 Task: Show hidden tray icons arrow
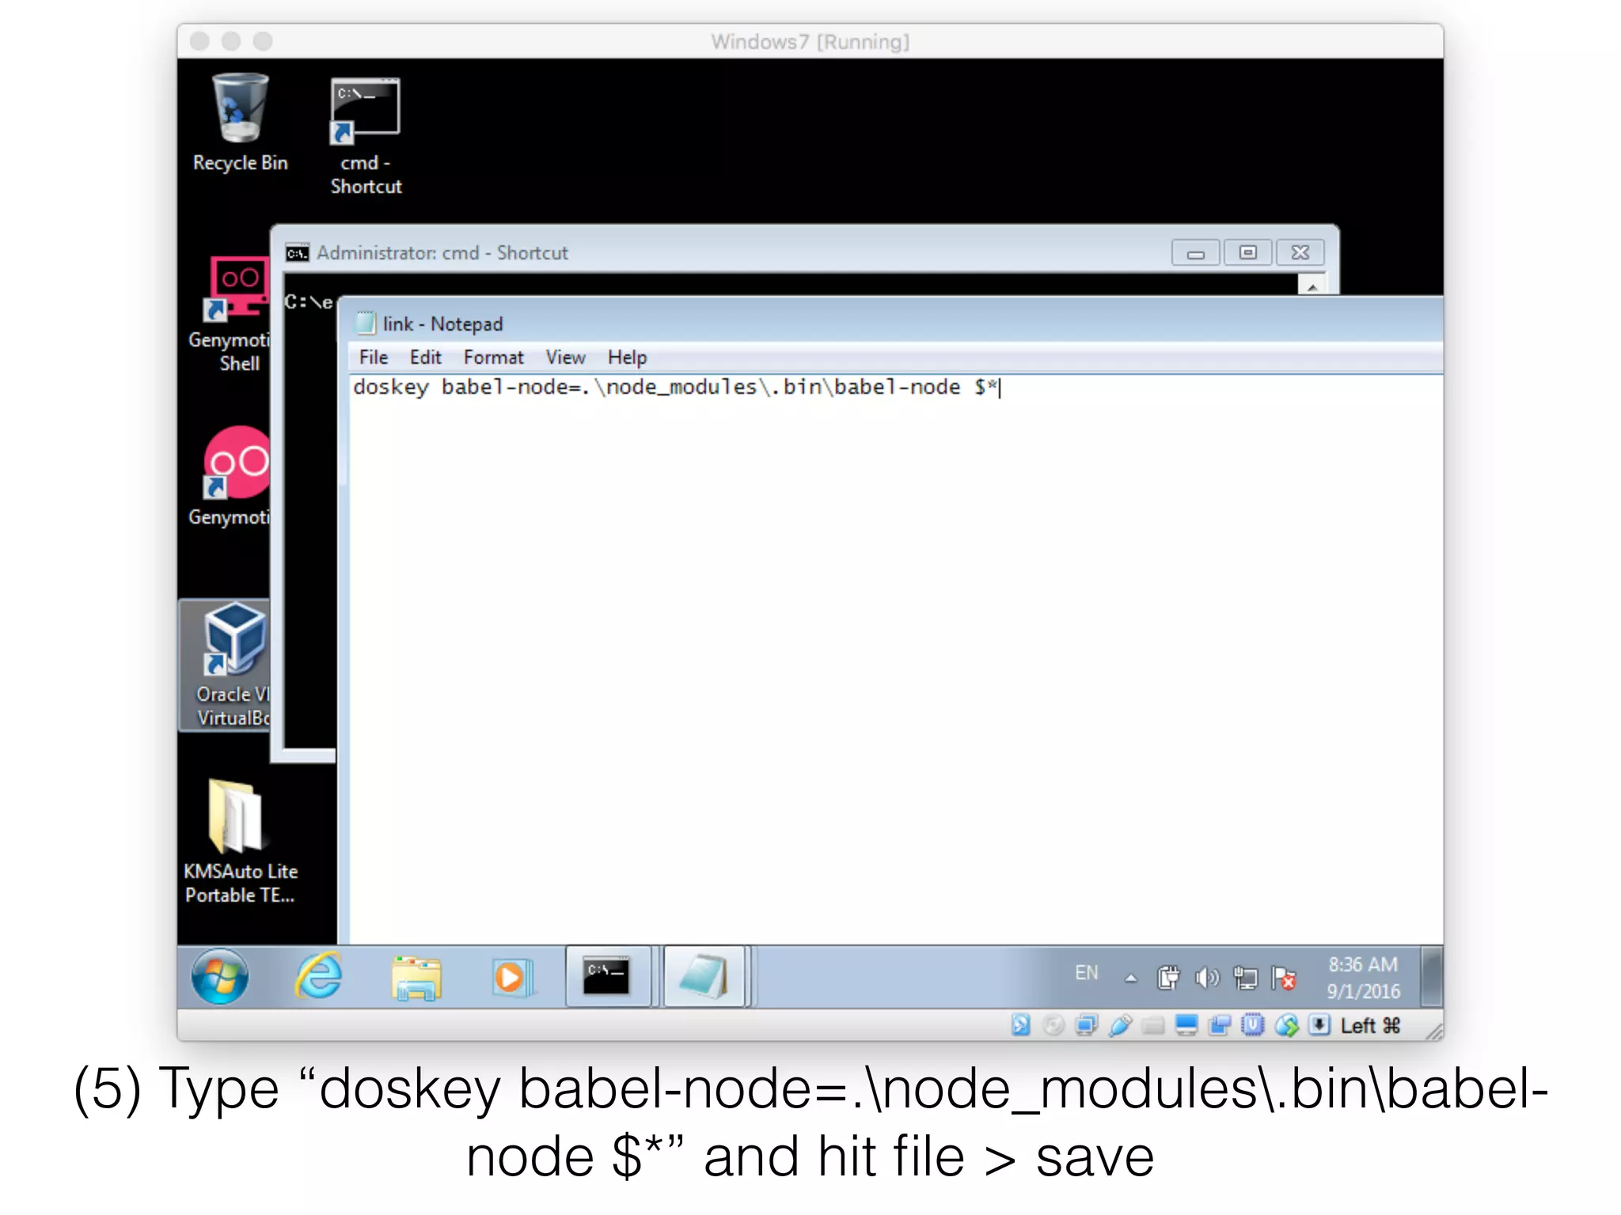pyautogui.click(x=1131, y=978)
